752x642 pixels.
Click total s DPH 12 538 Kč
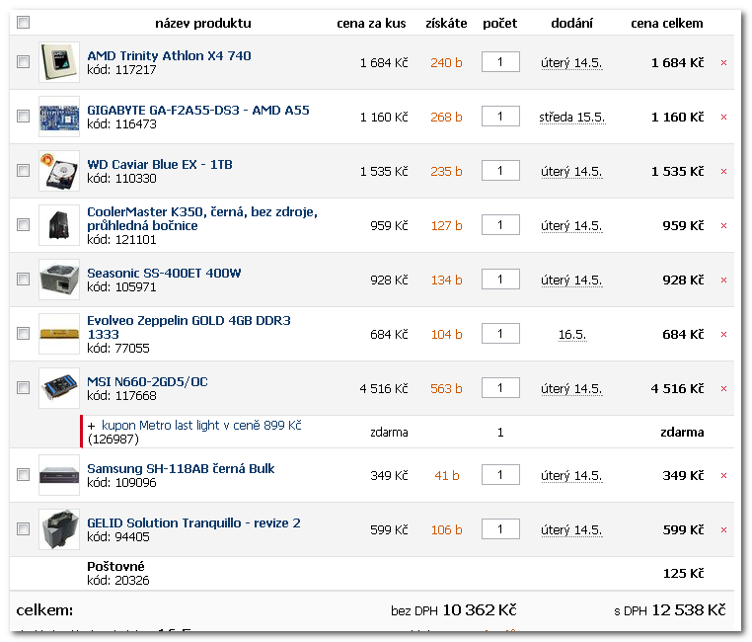[x=670, y=609]
